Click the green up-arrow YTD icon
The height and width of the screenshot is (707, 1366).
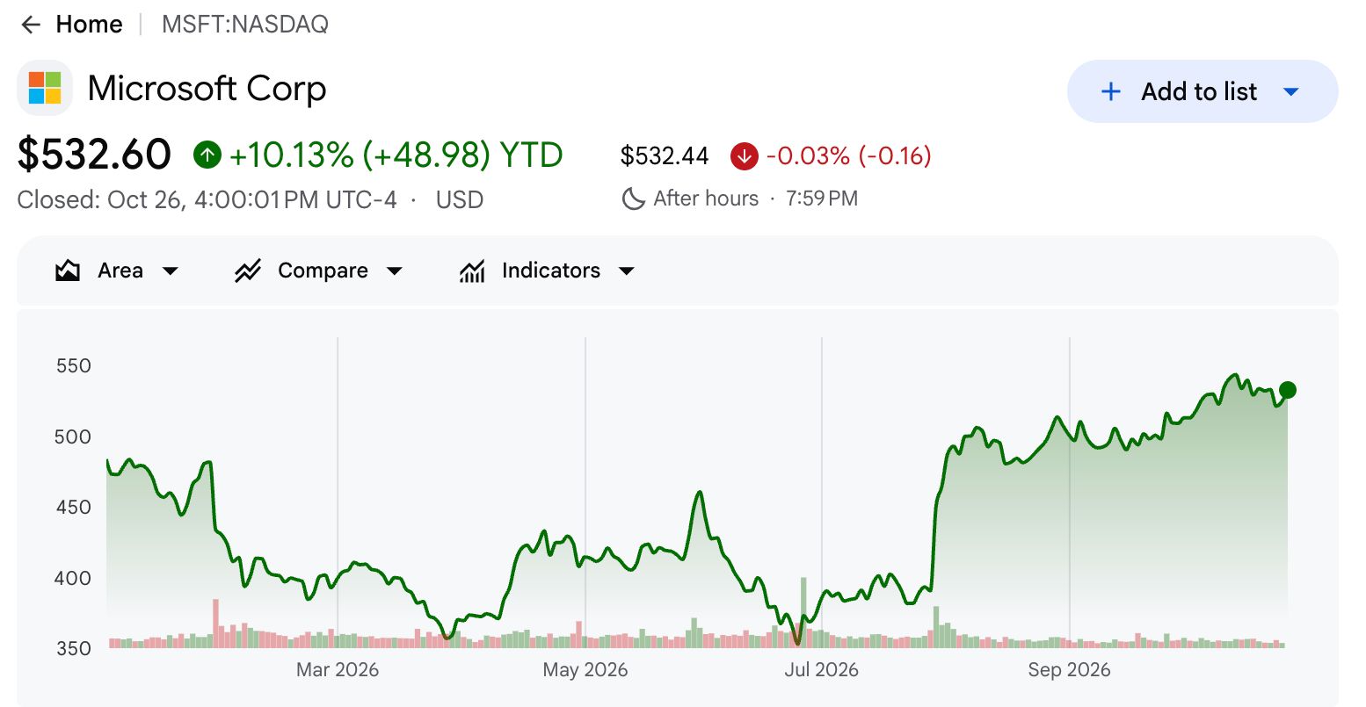(207, 155)
